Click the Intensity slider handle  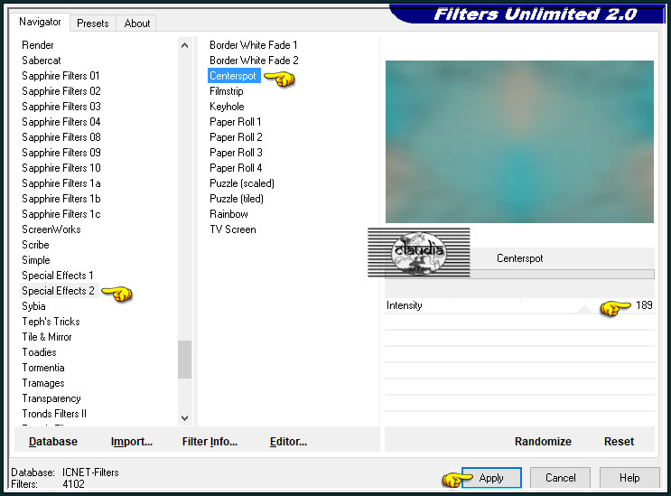point(584,309)
